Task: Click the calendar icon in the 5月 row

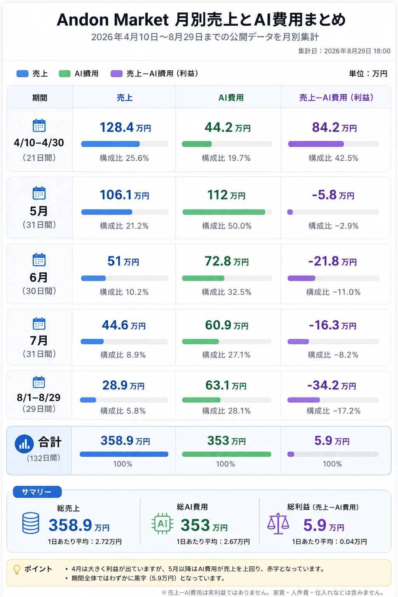Action: pyautogui.click(x=39, y=193)
